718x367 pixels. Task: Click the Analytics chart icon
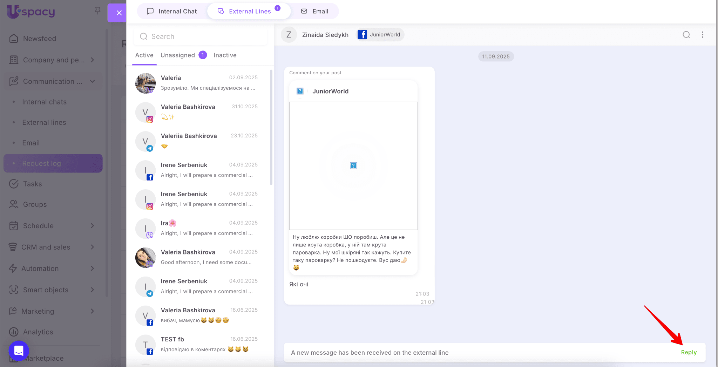(x=14, y=332)
